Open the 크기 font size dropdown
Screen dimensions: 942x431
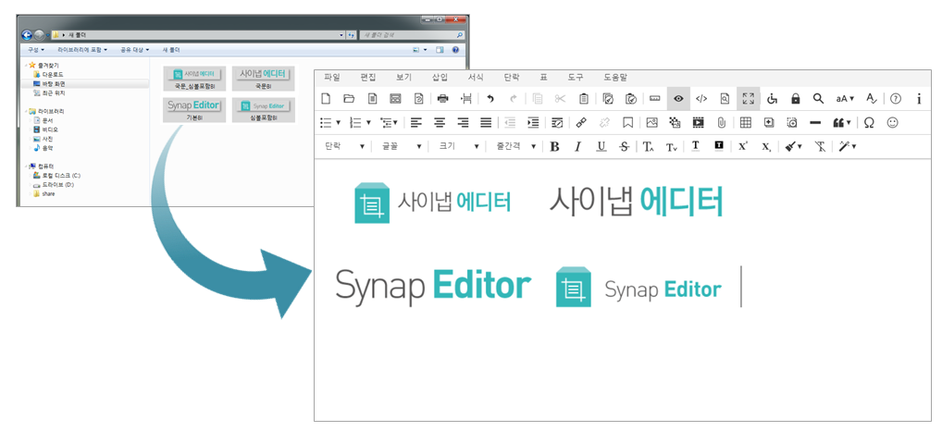(x=460, y=146)
